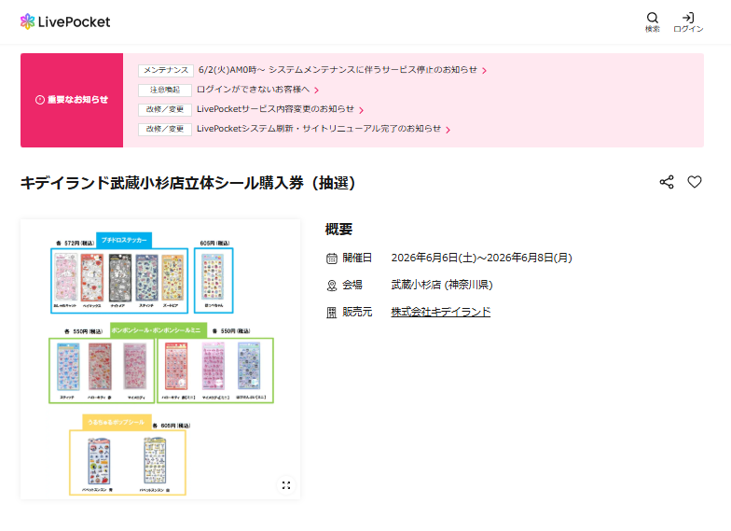Click the メンテナンス tag label

[166, 71]
